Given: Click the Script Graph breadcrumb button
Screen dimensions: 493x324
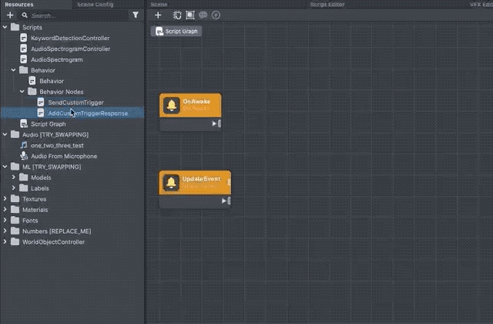Looking at the screenshot, I should tap(176, 32).
